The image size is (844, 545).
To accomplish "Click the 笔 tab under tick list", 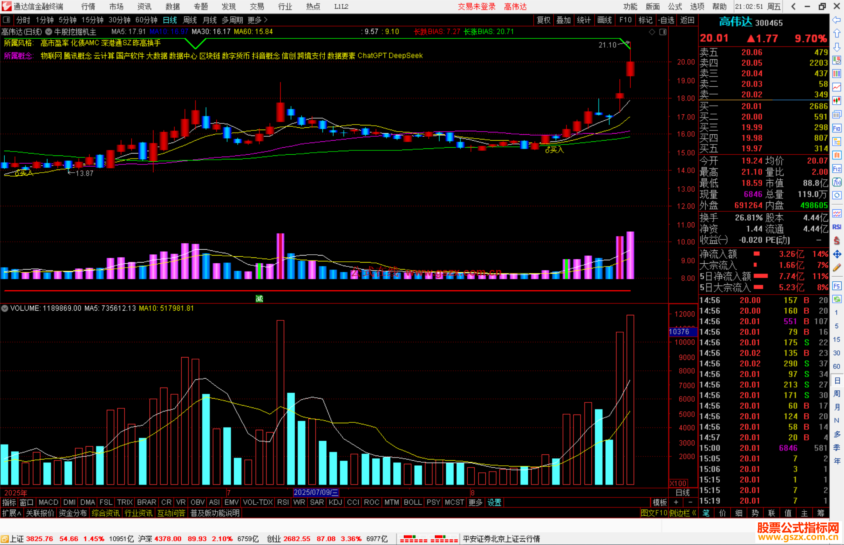I will tap(706, 513).
